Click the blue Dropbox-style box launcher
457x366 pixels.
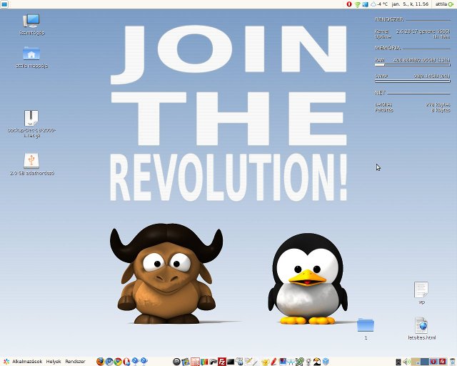click(x=326, y=362)
